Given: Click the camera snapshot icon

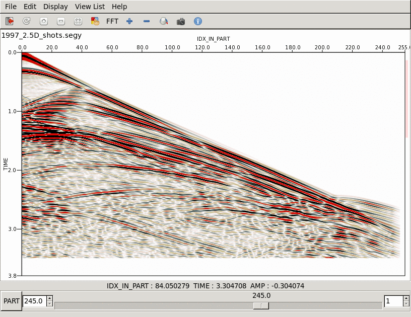Looking at the screenshot, I should 181,21.
